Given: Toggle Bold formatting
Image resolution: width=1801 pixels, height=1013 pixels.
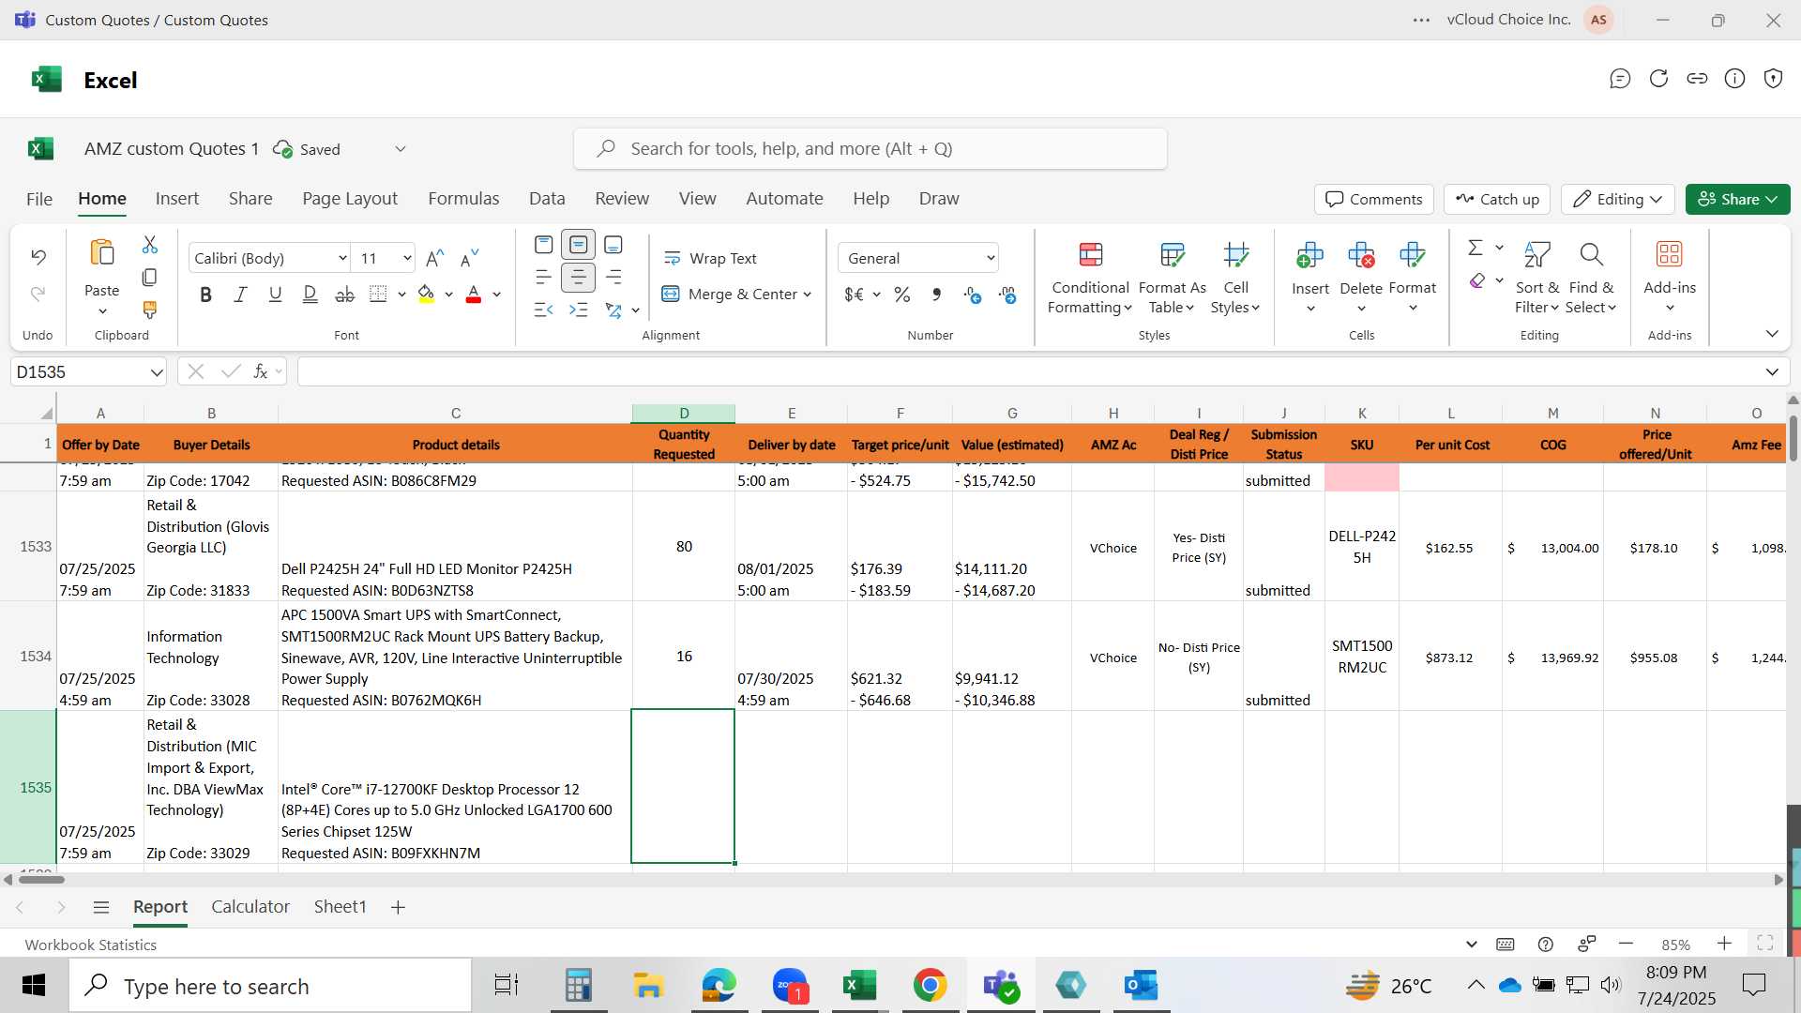Looking at the screenshot, I should [x=205, y=295].
